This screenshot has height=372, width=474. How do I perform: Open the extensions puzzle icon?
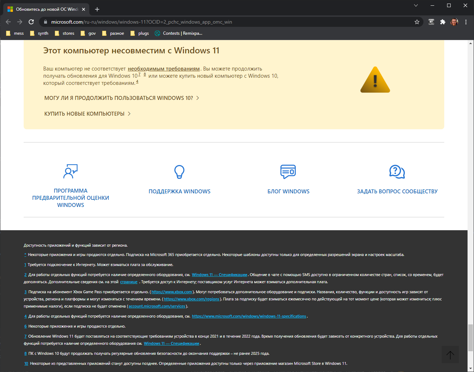(443, 22)
